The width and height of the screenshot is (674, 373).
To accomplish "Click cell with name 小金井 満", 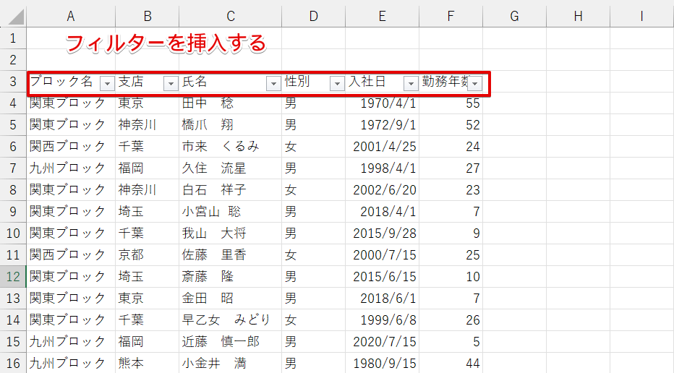I will point(231,363).
